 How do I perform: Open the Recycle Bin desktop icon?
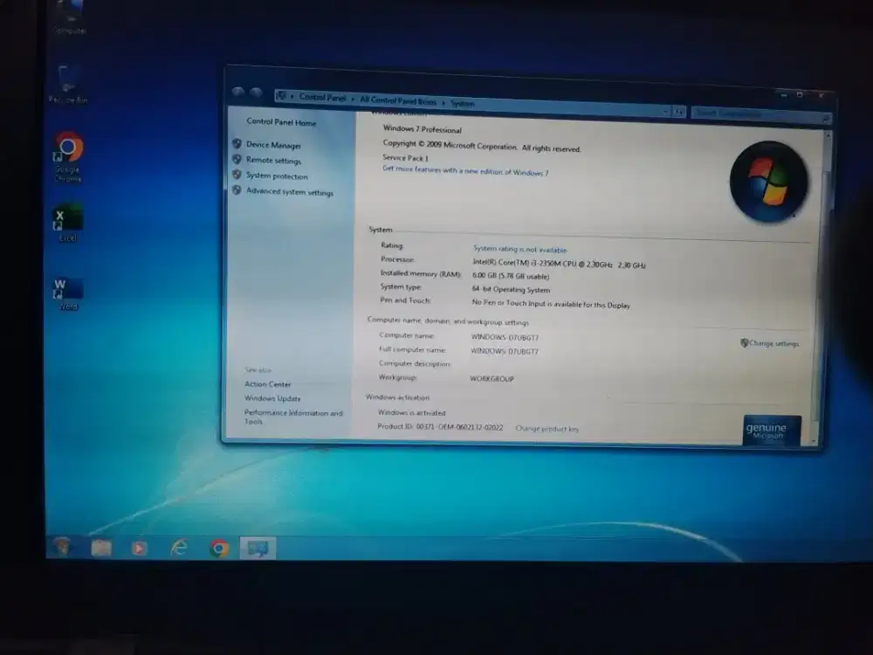click(x=68, y=84)
